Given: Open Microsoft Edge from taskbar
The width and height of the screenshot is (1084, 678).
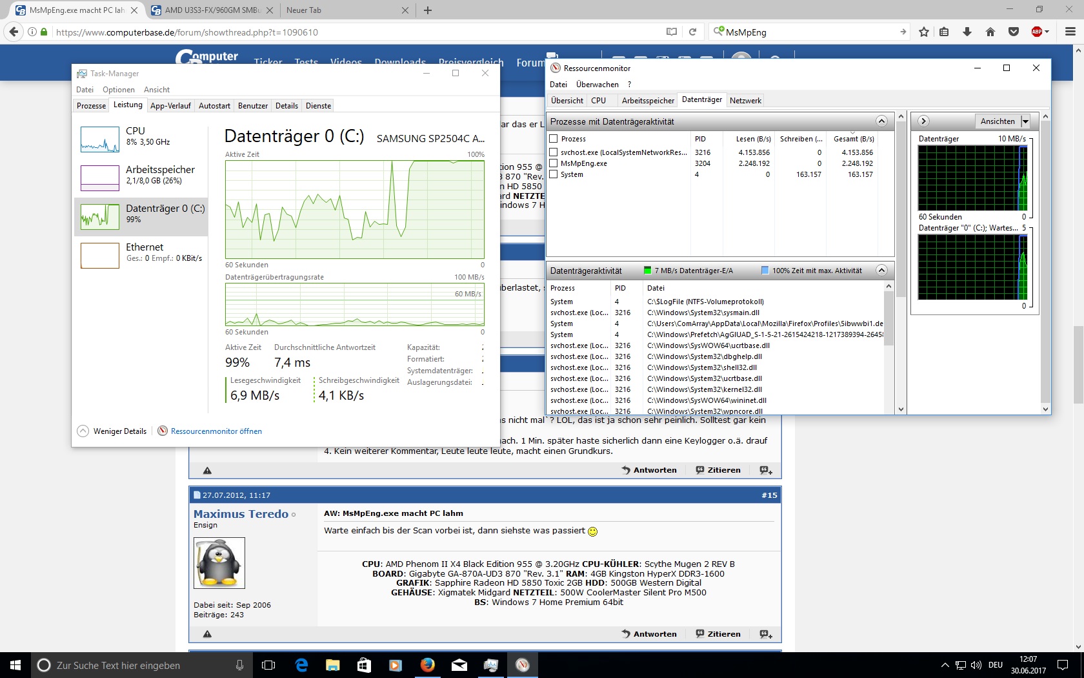Looking at the screenshot, I should click(x=301, y=665).
